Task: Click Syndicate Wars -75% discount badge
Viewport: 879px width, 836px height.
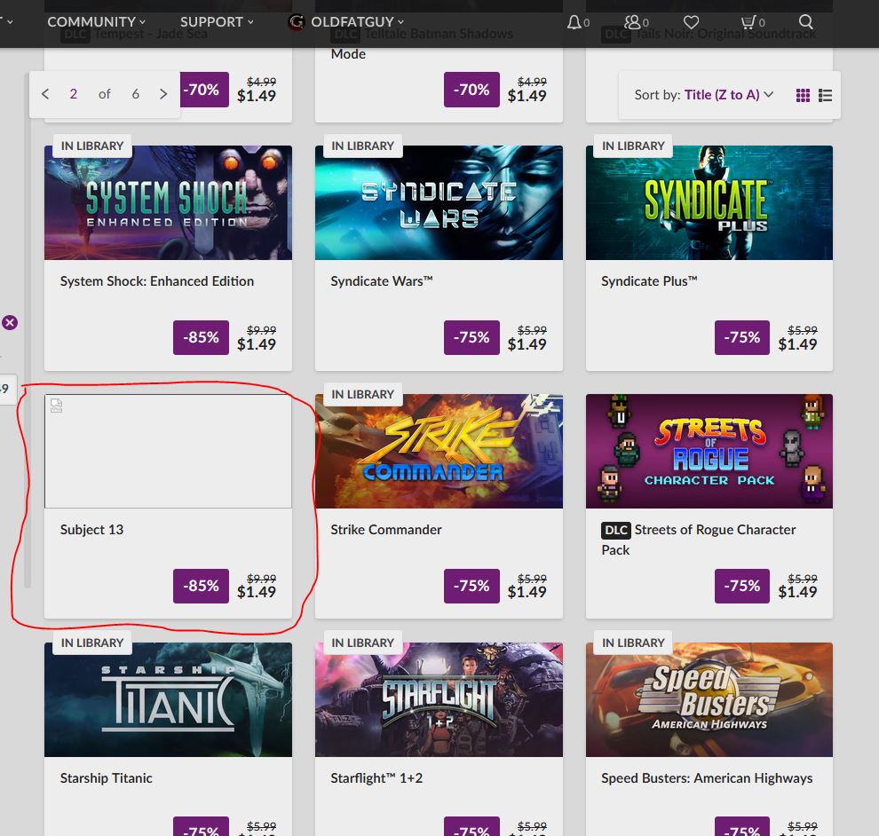Action: pos(471,337)
